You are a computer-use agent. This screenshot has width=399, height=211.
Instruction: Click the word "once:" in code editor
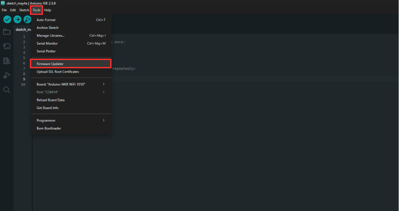120,42
